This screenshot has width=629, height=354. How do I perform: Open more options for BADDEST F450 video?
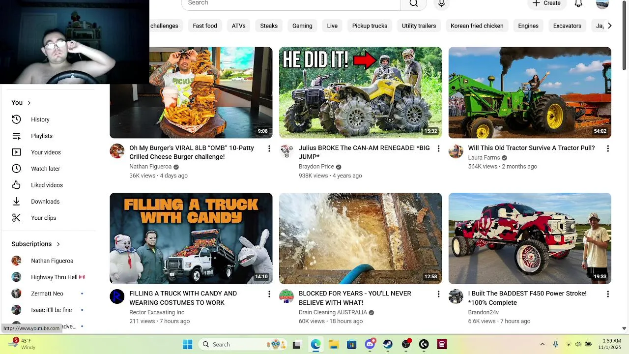pyautogui.click(x=608, y=294)
